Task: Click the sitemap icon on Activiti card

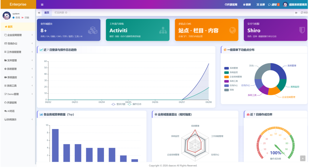Action: click(163, 30)
